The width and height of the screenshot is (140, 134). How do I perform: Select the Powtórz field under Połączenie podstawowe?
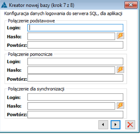point(75,45)
